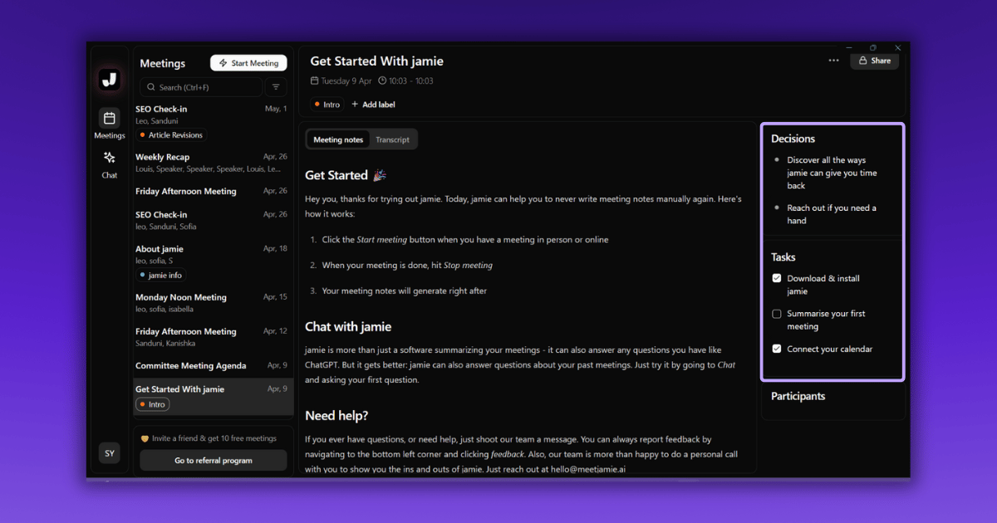997x523 pixels.
Task: Open the SEO Check-in meeting from May 1
Action: pyautogui.click(x=213, y=122)
